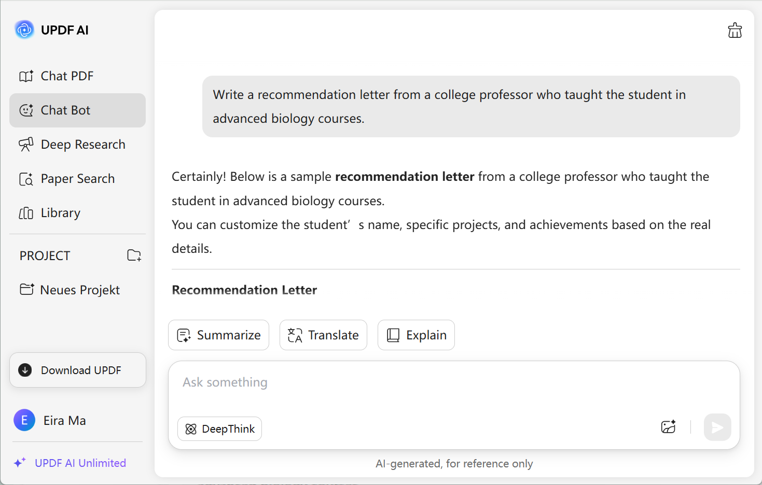Click the Download UPDF arrow icon

25,370
